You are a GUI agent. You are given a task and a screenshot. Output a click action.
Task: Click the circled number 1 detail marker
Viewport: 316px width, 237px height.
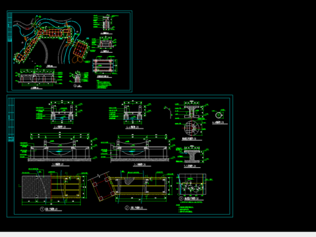[x=42, y=209]
